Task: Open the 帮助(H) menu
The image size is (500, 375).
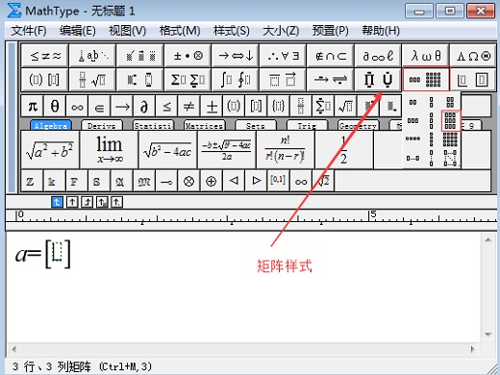Action: coord(381,31)
